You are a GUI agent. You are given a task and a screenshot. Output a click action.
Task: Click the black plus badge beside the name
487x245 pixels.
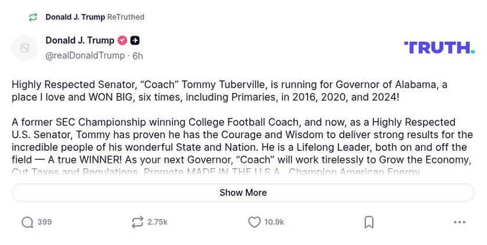tap(135, 40)
